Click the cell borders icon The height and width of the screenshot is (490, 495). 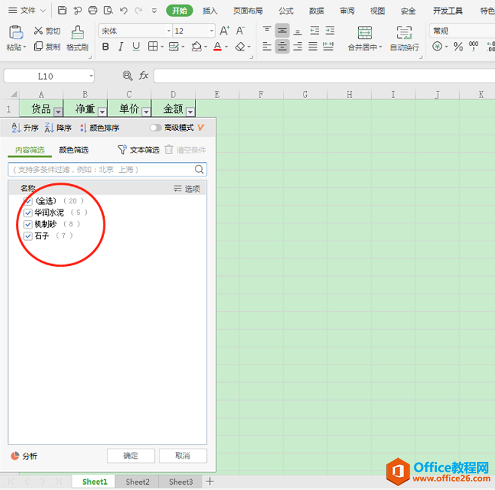(x=153, y=47)
